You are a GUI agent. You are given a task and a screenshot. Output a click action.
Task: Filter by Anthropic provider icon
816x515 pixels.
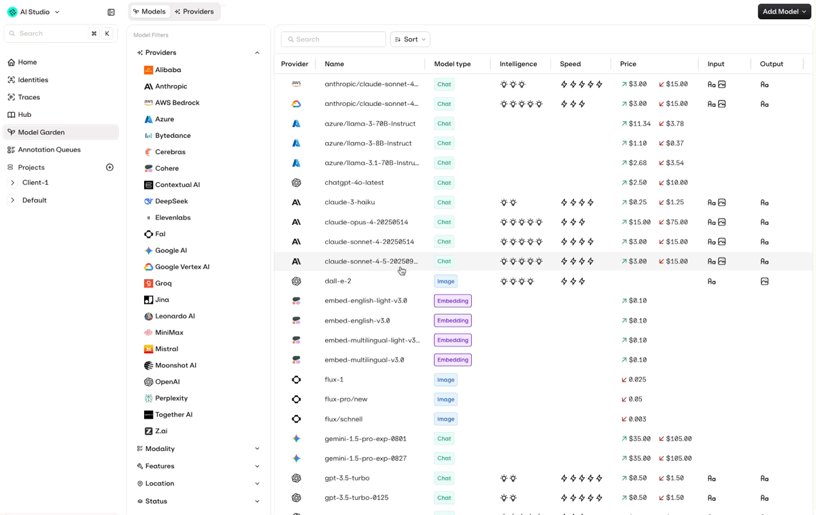[148, 86]
